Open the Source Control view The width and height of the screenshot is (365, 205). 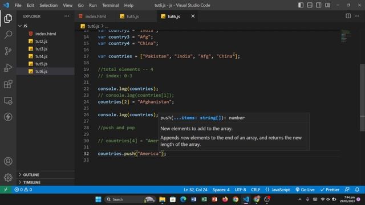(x=8, y=51)
